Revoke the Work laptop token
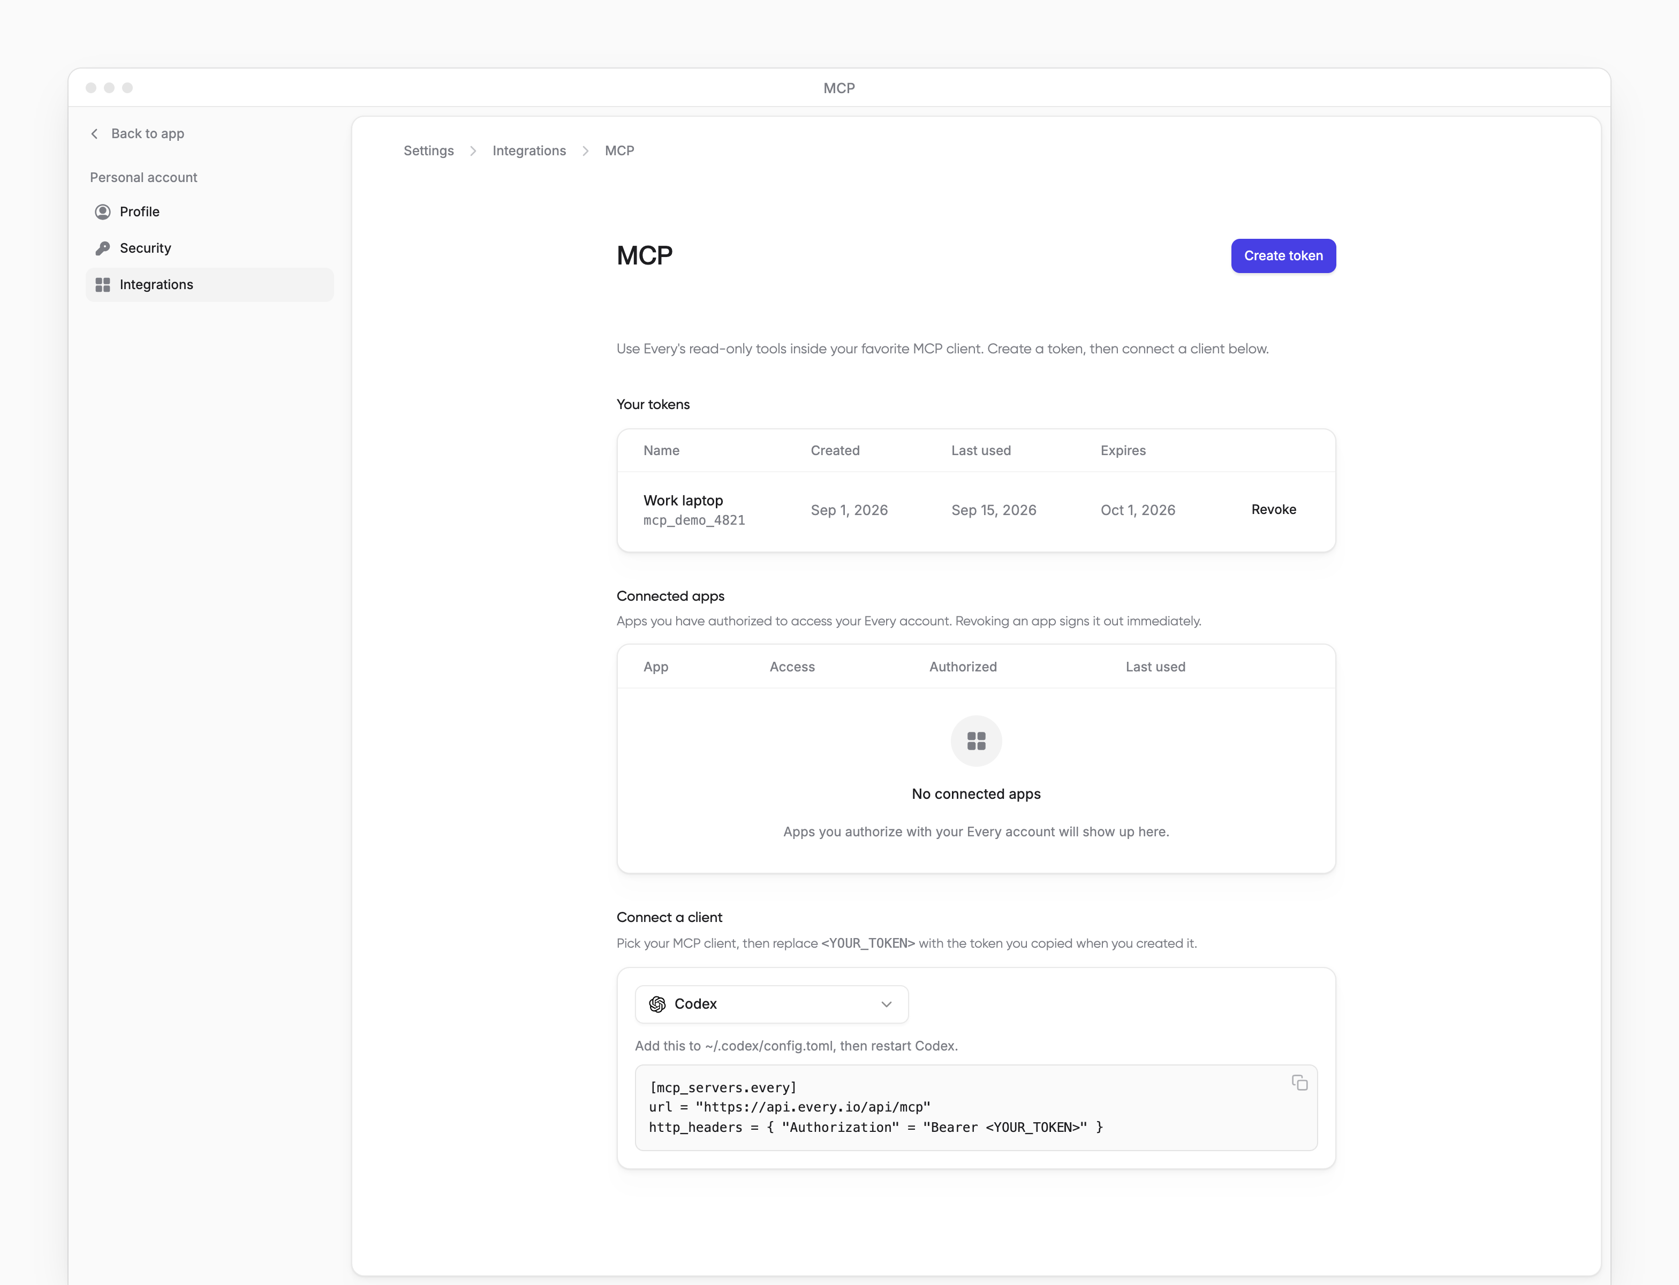 coord(1273,509)
